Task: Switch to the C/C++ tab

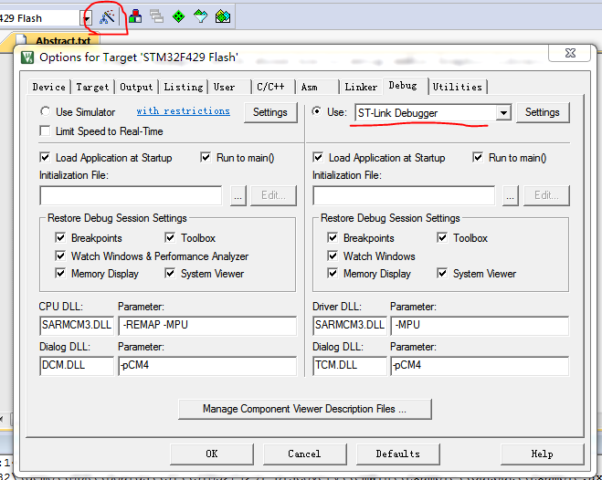Action: click(x=273, y=87)
